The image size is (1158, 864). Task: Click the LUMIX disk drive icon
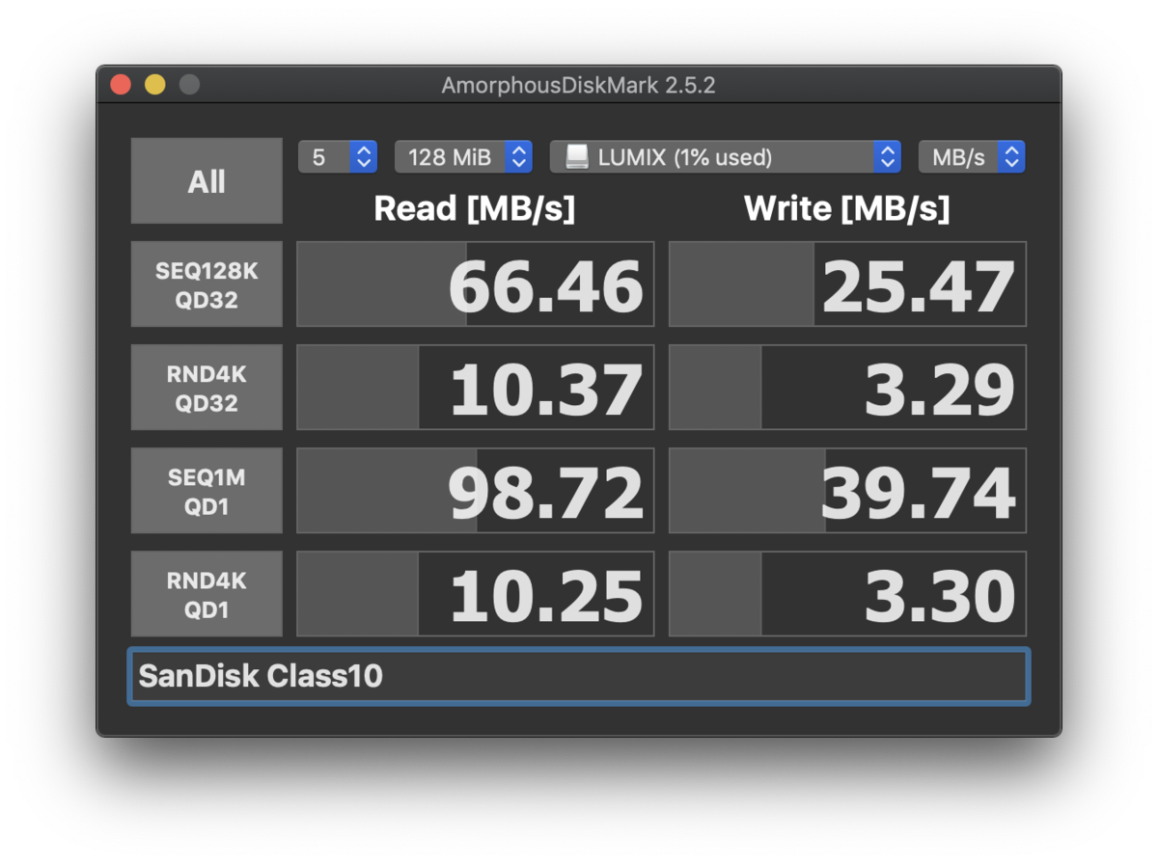pos(576,156)
